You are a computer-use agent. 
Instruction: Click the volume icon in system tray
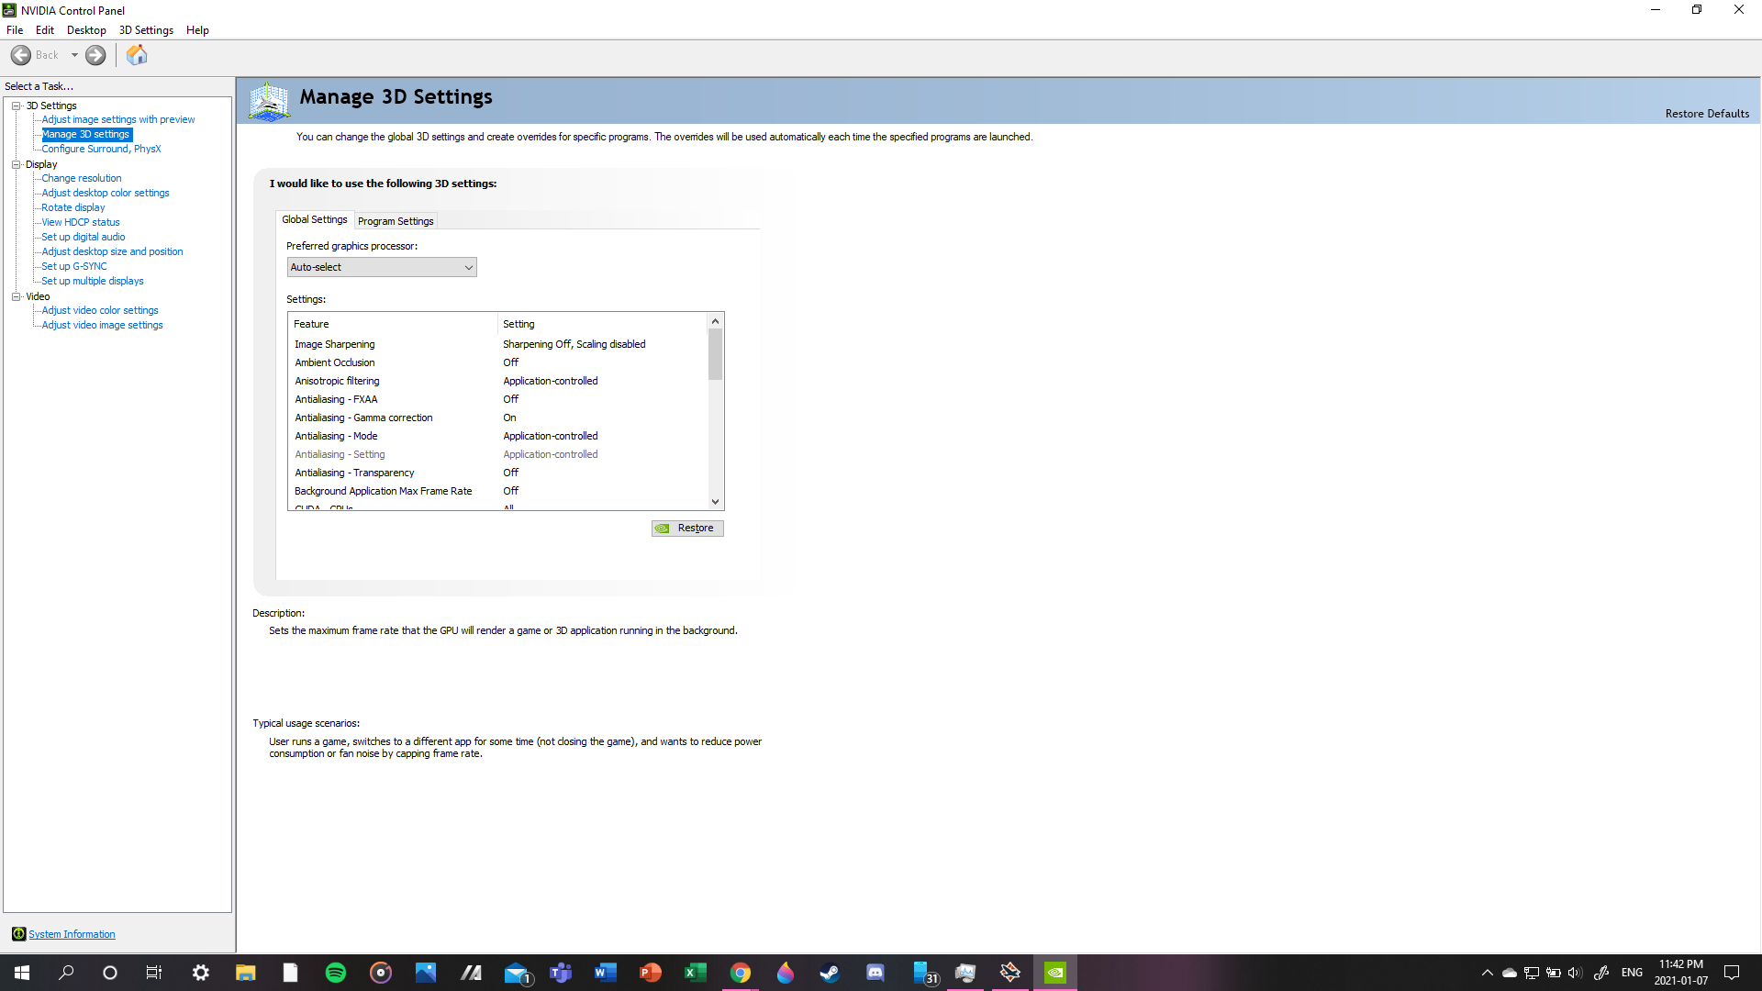(1575, 973)
